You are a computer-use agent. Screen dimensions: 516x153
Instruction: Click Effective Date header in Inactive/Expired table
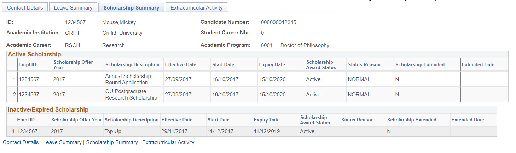(x=177, y=120)
